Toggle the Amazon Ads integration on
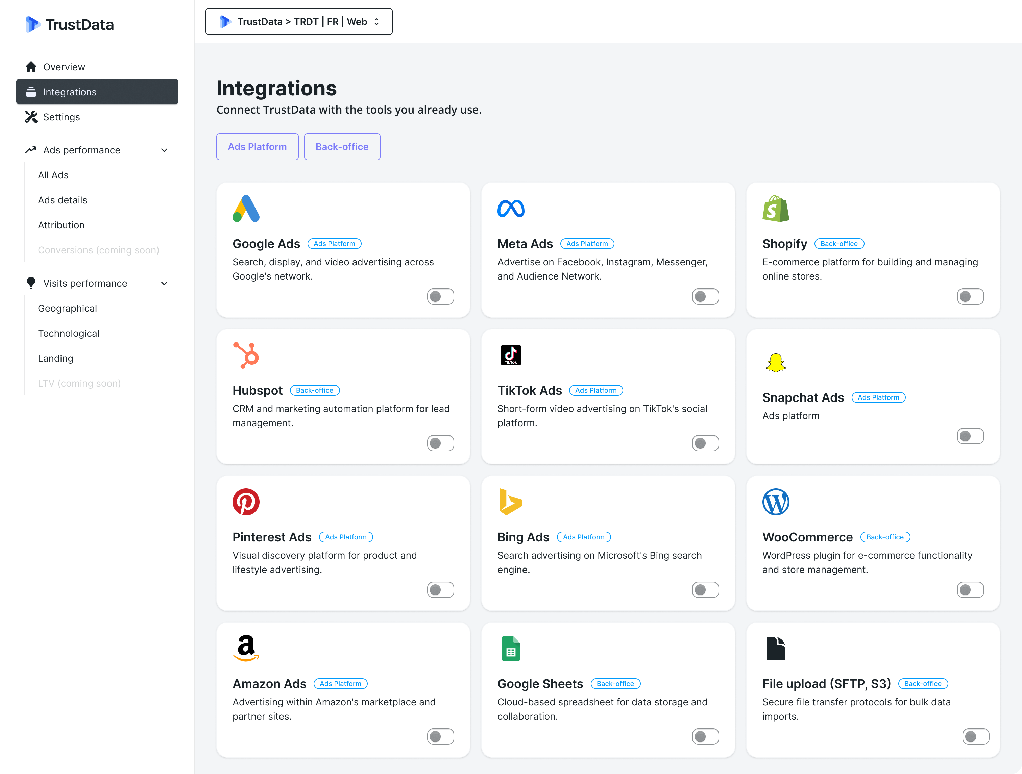Image resolution: width=1022 pixels, height=774 pixels. (x=440, y=736)
